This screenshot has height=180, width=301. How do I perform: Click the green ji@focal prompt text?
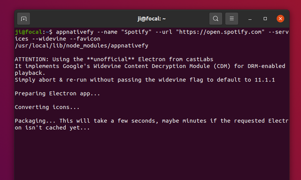click(29, 32)
